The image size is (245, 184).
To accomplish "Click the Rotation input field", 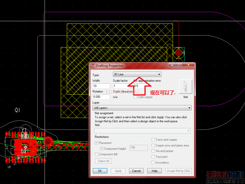I will pos(101,97).
